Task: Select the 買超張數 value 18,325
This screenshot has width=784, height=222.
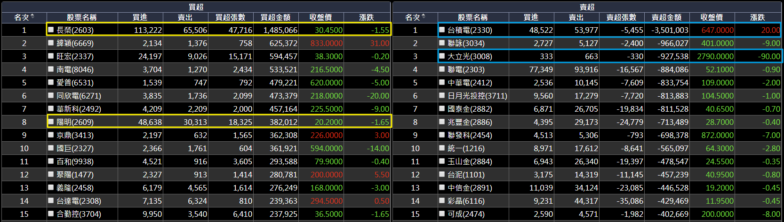Action: [x=240, y=122]
